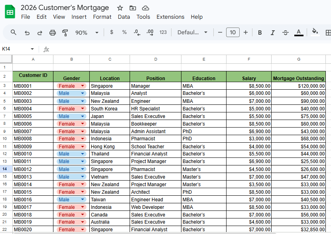Open the fill color bucket

[315, 32]
